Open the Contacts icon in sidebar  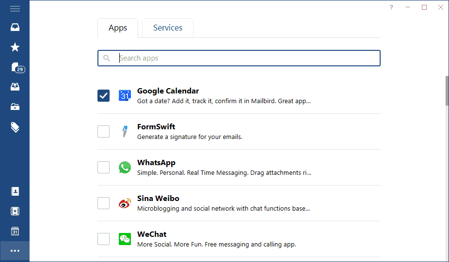point(15,191)
